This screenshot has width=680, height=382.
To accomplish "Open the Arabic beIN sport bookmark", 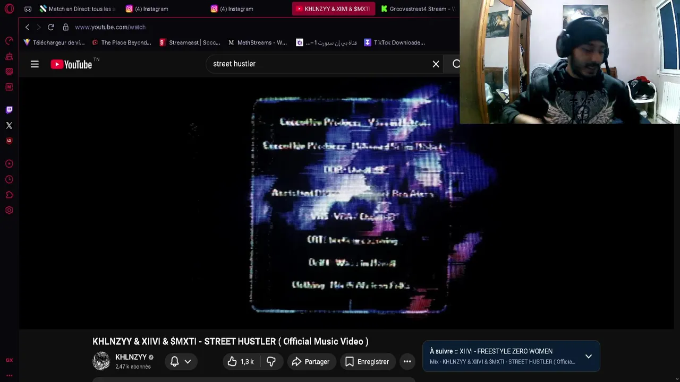I will pos(326,42).
